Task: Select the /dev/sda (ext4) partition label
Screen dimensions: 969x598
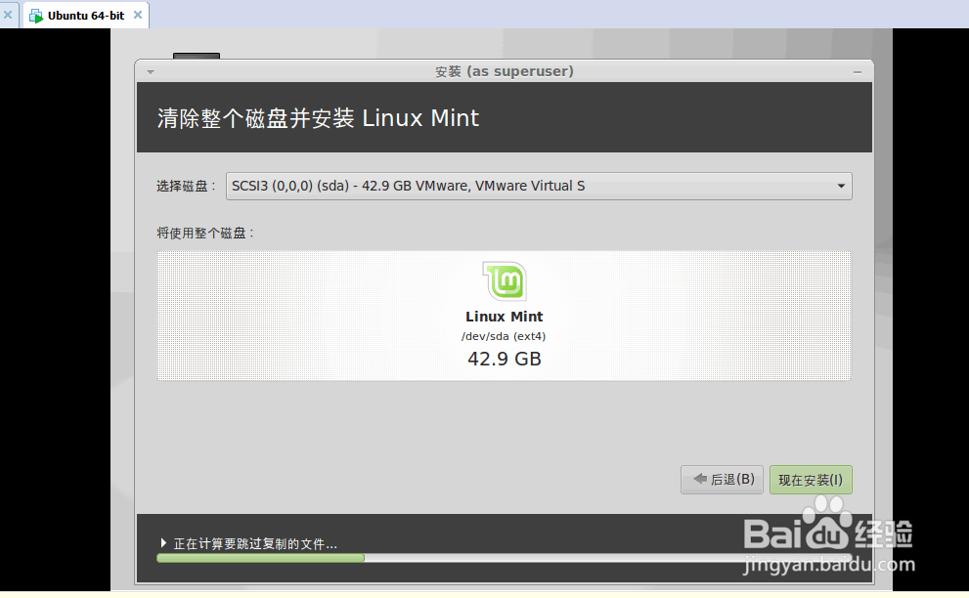Action: point(504,337)
